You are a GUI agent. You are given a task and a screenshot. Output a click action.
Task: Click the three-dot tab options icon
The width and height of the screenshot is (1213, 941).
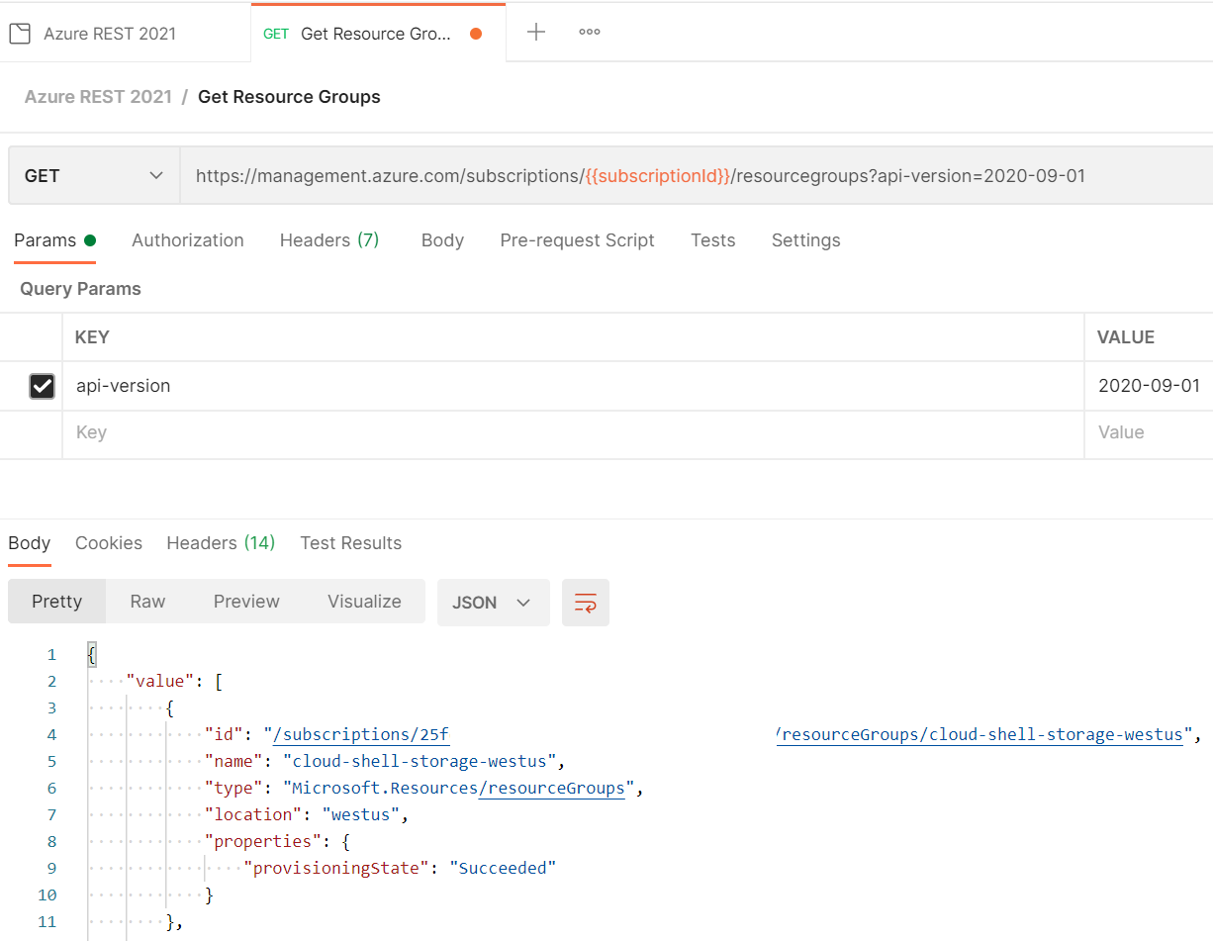[x=589, y=32]
